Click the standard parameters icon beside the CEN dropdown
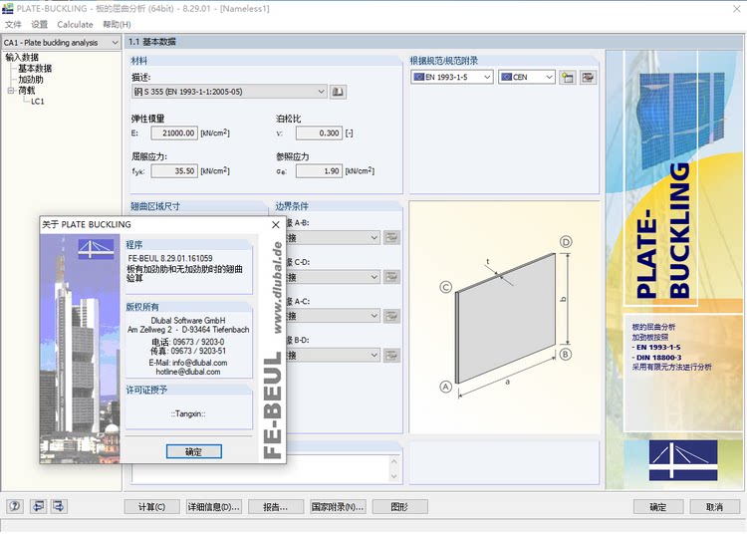 coord(568,77)
